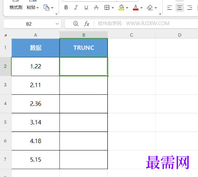Click empty cell B7 beside 5.15
198x177 pixels.
tap(84, 159)
